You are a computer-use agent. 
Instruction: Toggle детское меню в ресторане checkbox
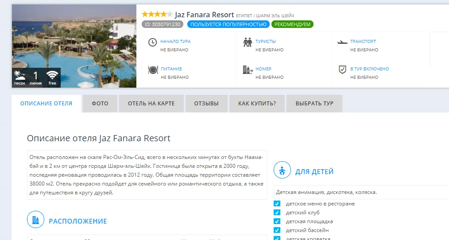(277, 204)
